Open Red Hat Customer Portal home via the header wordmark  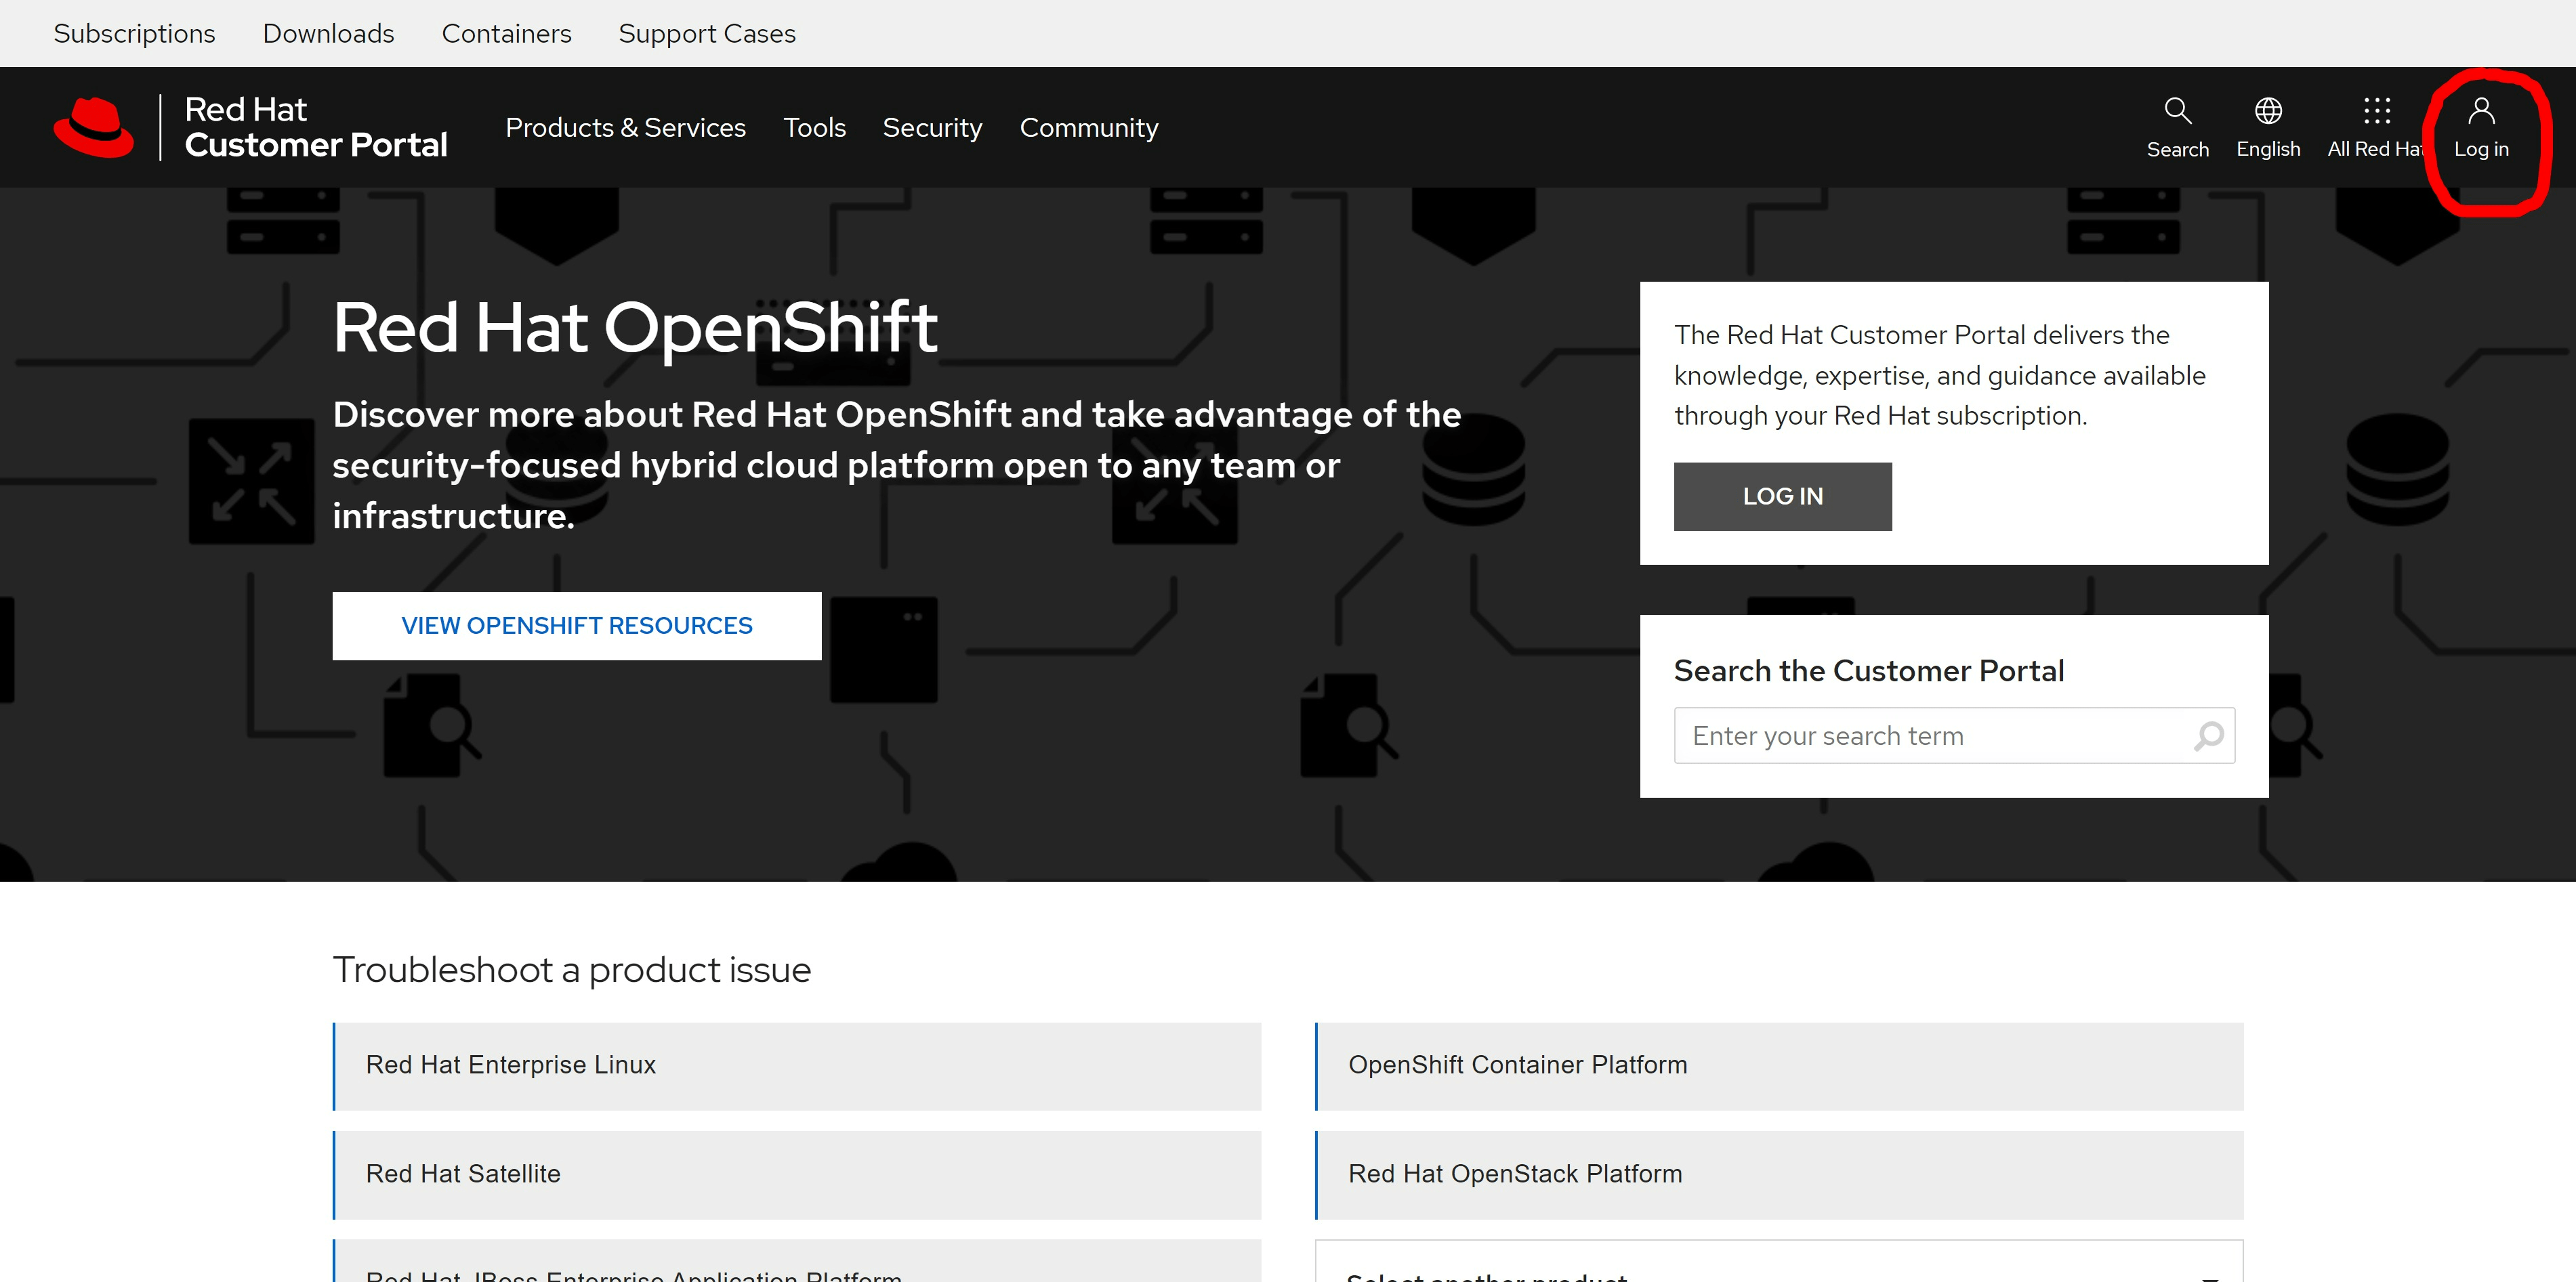pos(316,127)
